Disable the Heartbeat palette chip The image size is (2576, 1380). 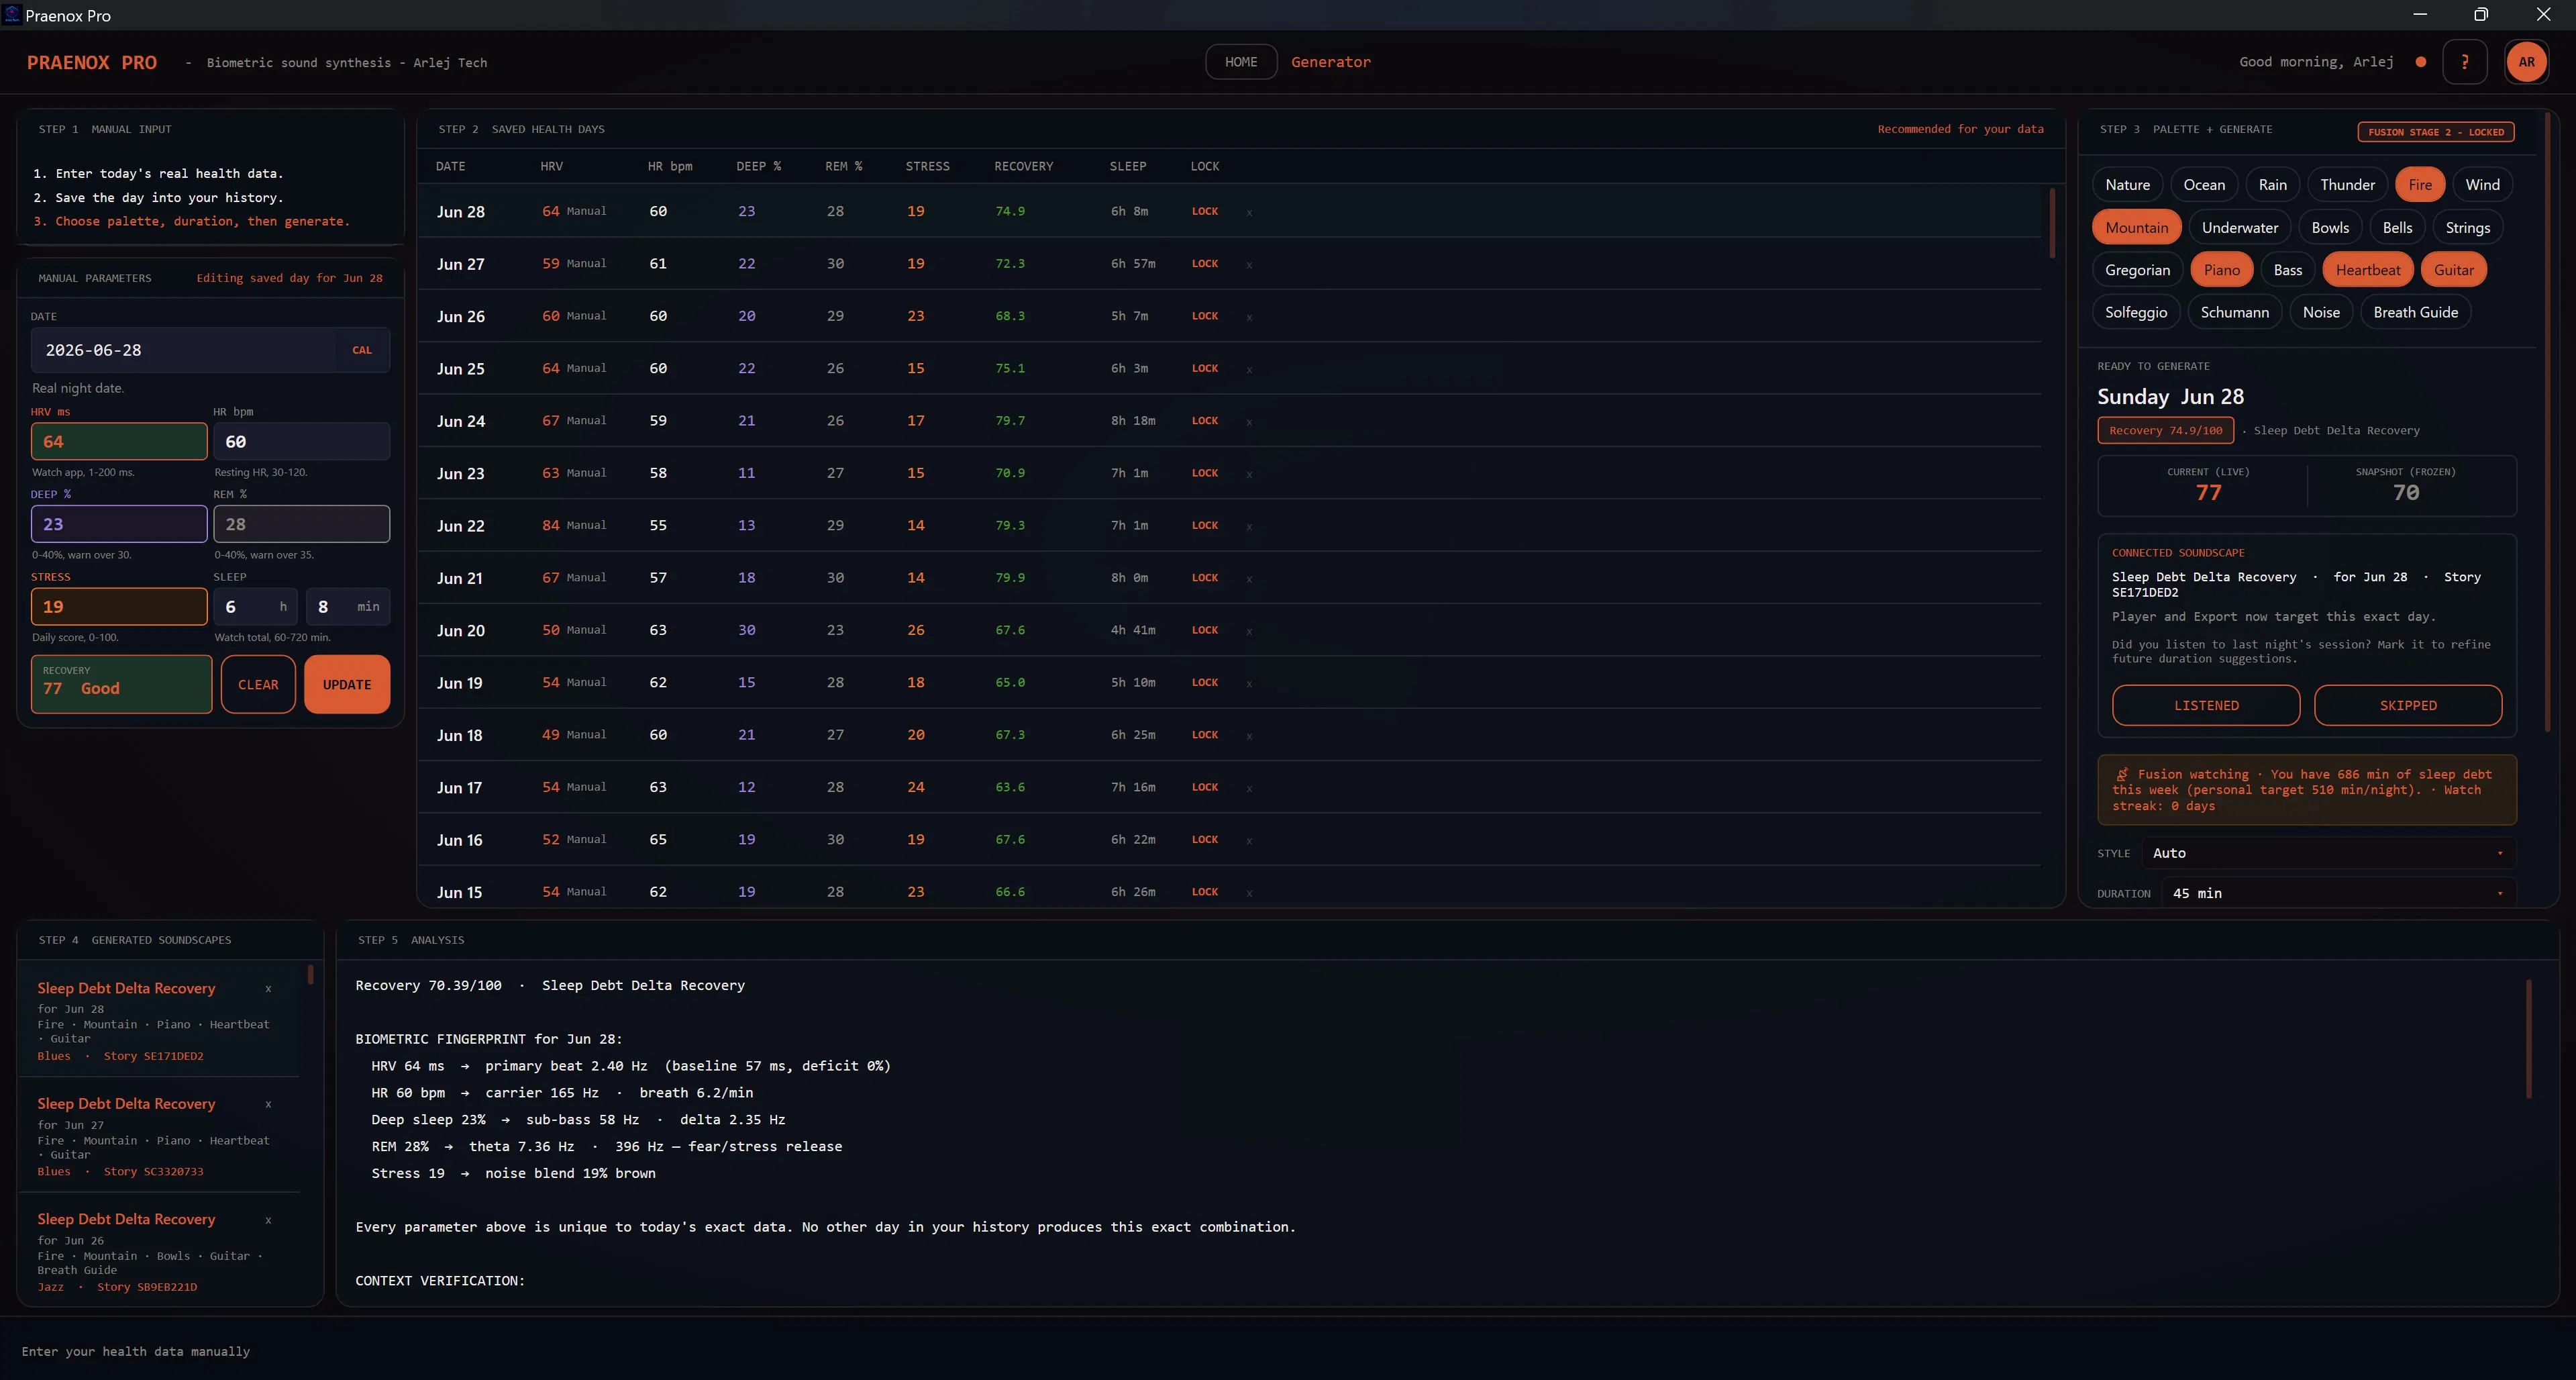2367,270
